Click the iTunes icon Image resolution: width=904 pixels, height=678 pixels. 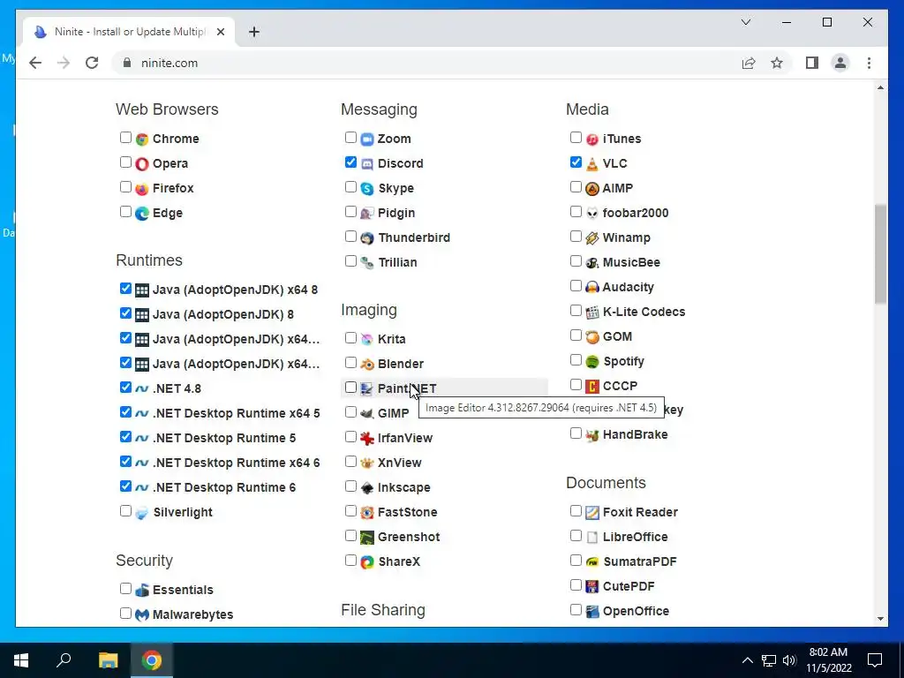(592, 139)
